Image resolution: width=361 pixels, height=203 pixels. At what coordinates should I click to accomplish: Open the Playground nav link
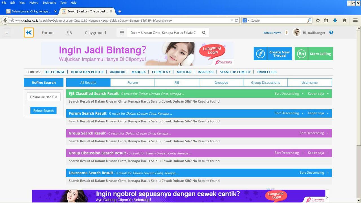click(x=95, y=33)
